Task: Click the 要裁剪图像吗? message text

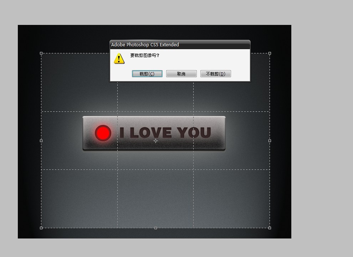Action: click(144, 56)
